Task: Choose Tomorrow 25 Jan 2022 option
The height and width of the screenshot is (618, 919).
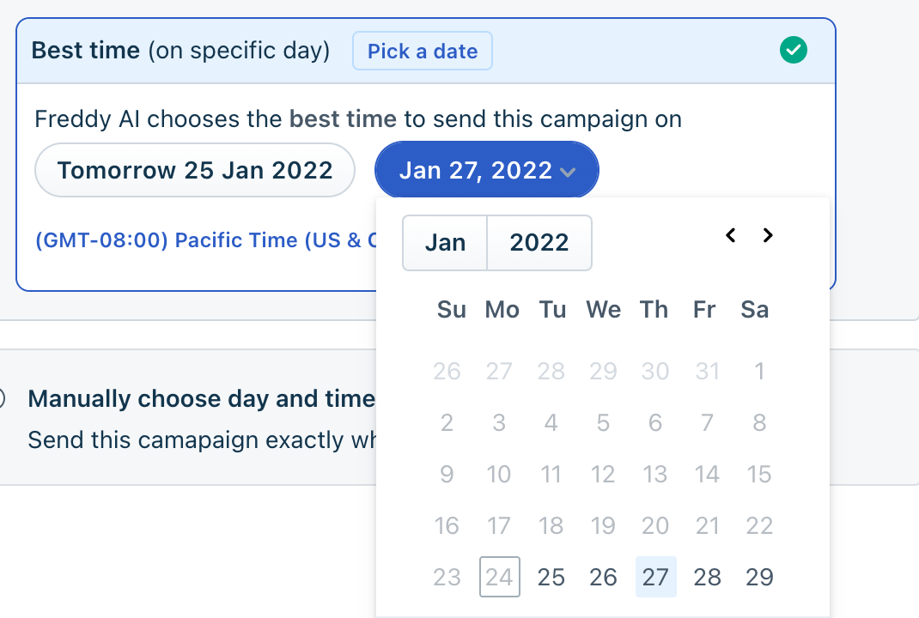Action: (194, 170)
